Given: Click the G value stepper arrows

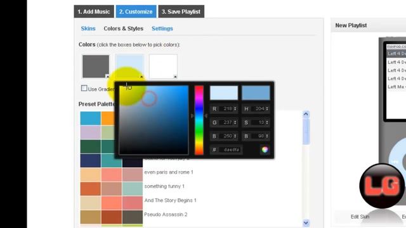Looking at the screenshot, I should coord(235,122).
